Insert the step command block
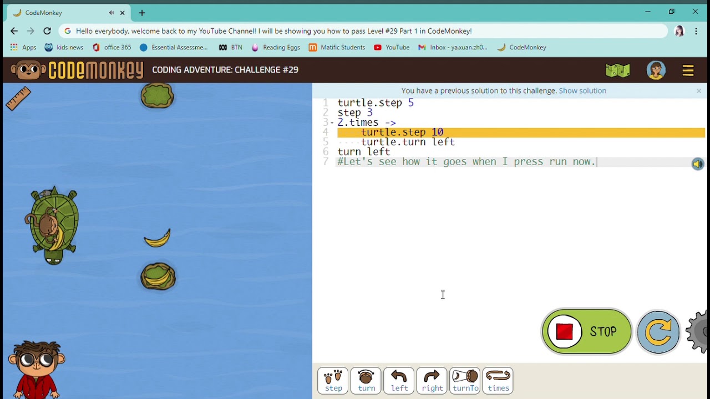The width and height of the screenshot is (710, 399). pos(333,381)
